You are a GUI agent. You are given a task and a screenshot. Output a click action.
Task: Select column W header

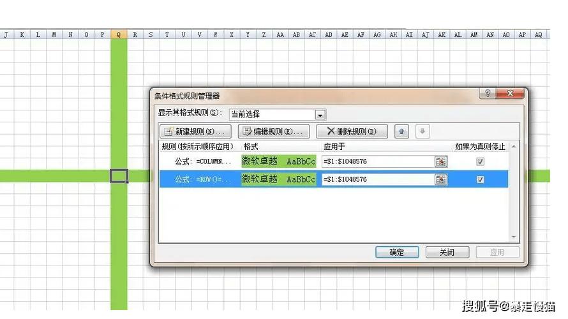pos(216,34)
